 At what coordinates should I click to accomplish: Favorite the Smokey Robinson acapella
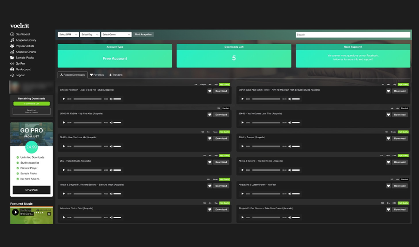210,91
